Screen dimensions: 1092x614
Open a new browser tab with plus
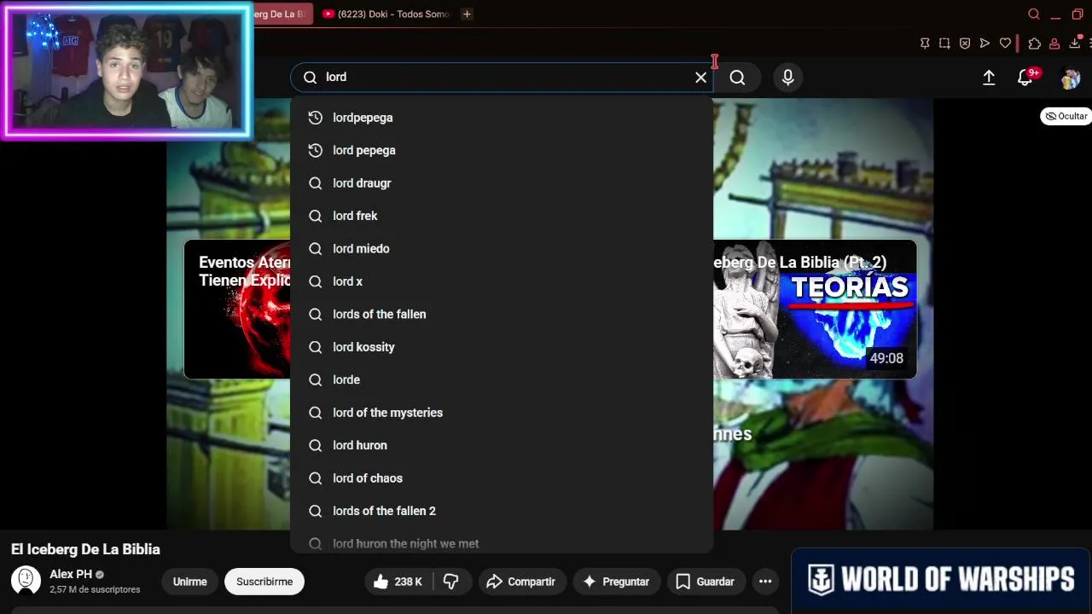(467, 14)
